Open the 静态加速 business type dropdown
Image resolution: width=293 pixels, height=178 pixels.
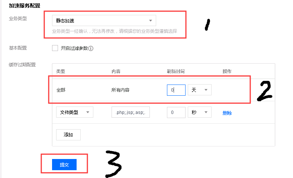[104, 20]
